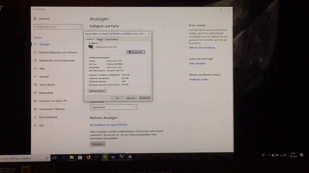Click the volume icon in the system tray
309x173 pixels.
tap(285, 155)
